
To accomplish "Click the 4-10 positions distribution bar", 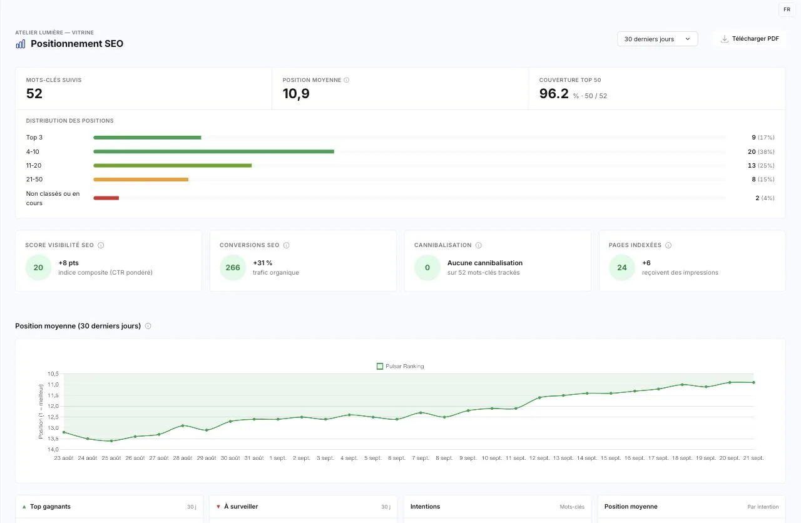I will (x=213, y=151).
